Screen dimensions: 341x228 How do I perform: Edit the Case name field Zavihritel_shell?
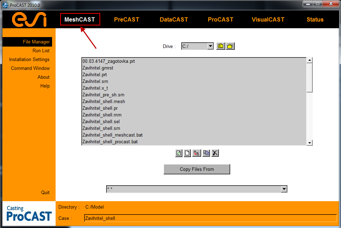(x=210, y=218)
